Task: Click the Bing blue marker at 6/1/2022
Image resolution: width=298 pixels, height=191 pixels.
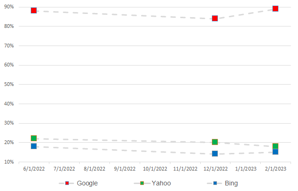Action: pos(34,146)
